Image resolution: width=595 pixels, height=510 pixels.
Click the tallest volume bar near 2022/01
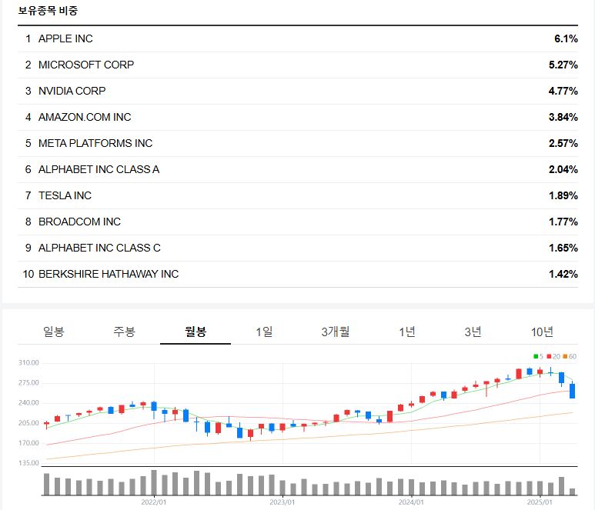click(x=154, y=483)
